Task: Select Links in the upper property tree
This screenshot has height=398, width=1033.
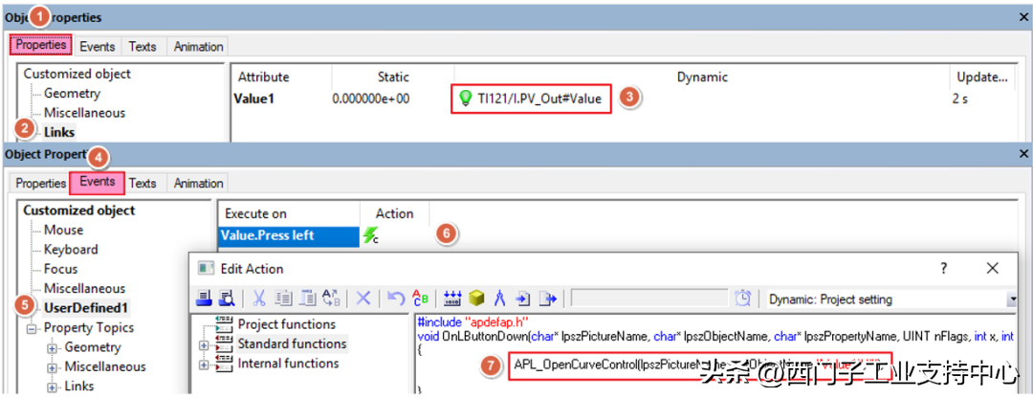Action: pyautogui.click(x=59, y=132)
